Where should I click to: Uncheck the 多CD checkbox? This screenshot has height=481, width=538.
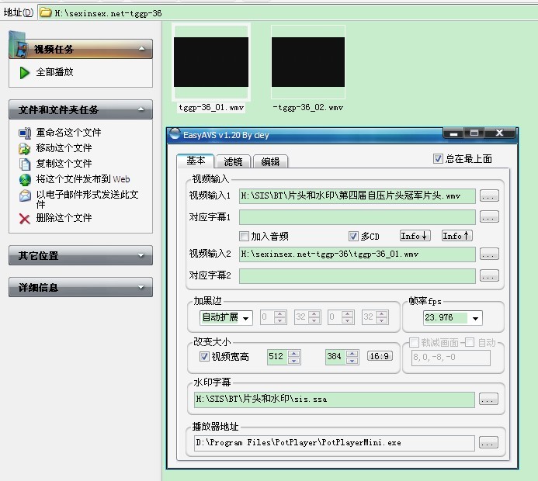(x=353, y=236)
